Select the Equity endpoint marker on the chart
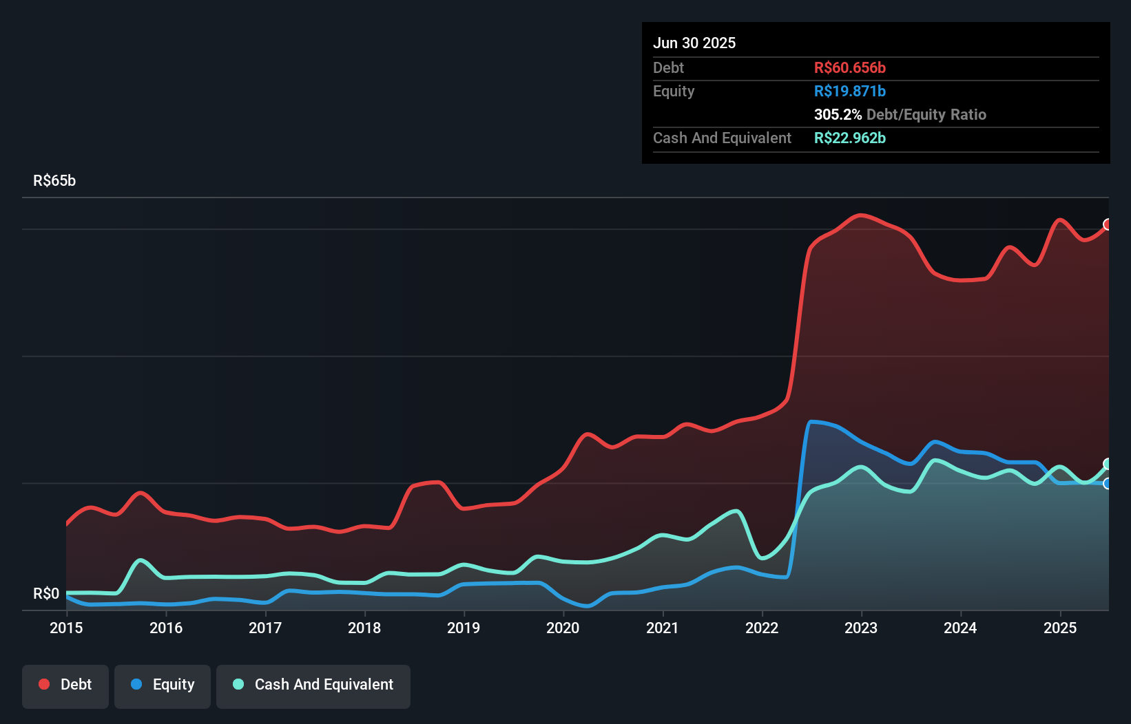 [x=1107, y=485]
